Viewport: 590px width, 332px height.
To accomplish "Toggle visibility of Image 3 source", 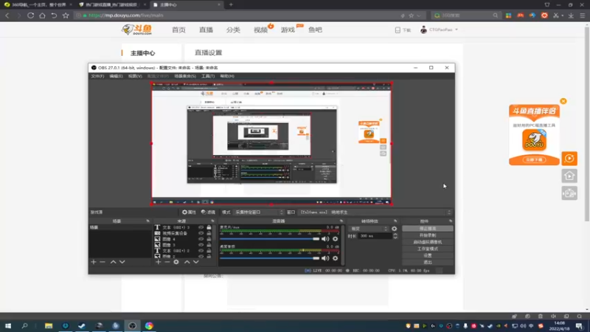I will click(x=201, y=245).
